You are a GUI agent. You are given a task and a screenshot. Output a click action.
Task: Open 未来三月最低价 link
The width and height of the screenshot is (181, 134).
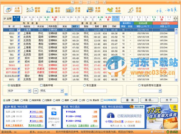pyautogui.click(x=14, y=125)
